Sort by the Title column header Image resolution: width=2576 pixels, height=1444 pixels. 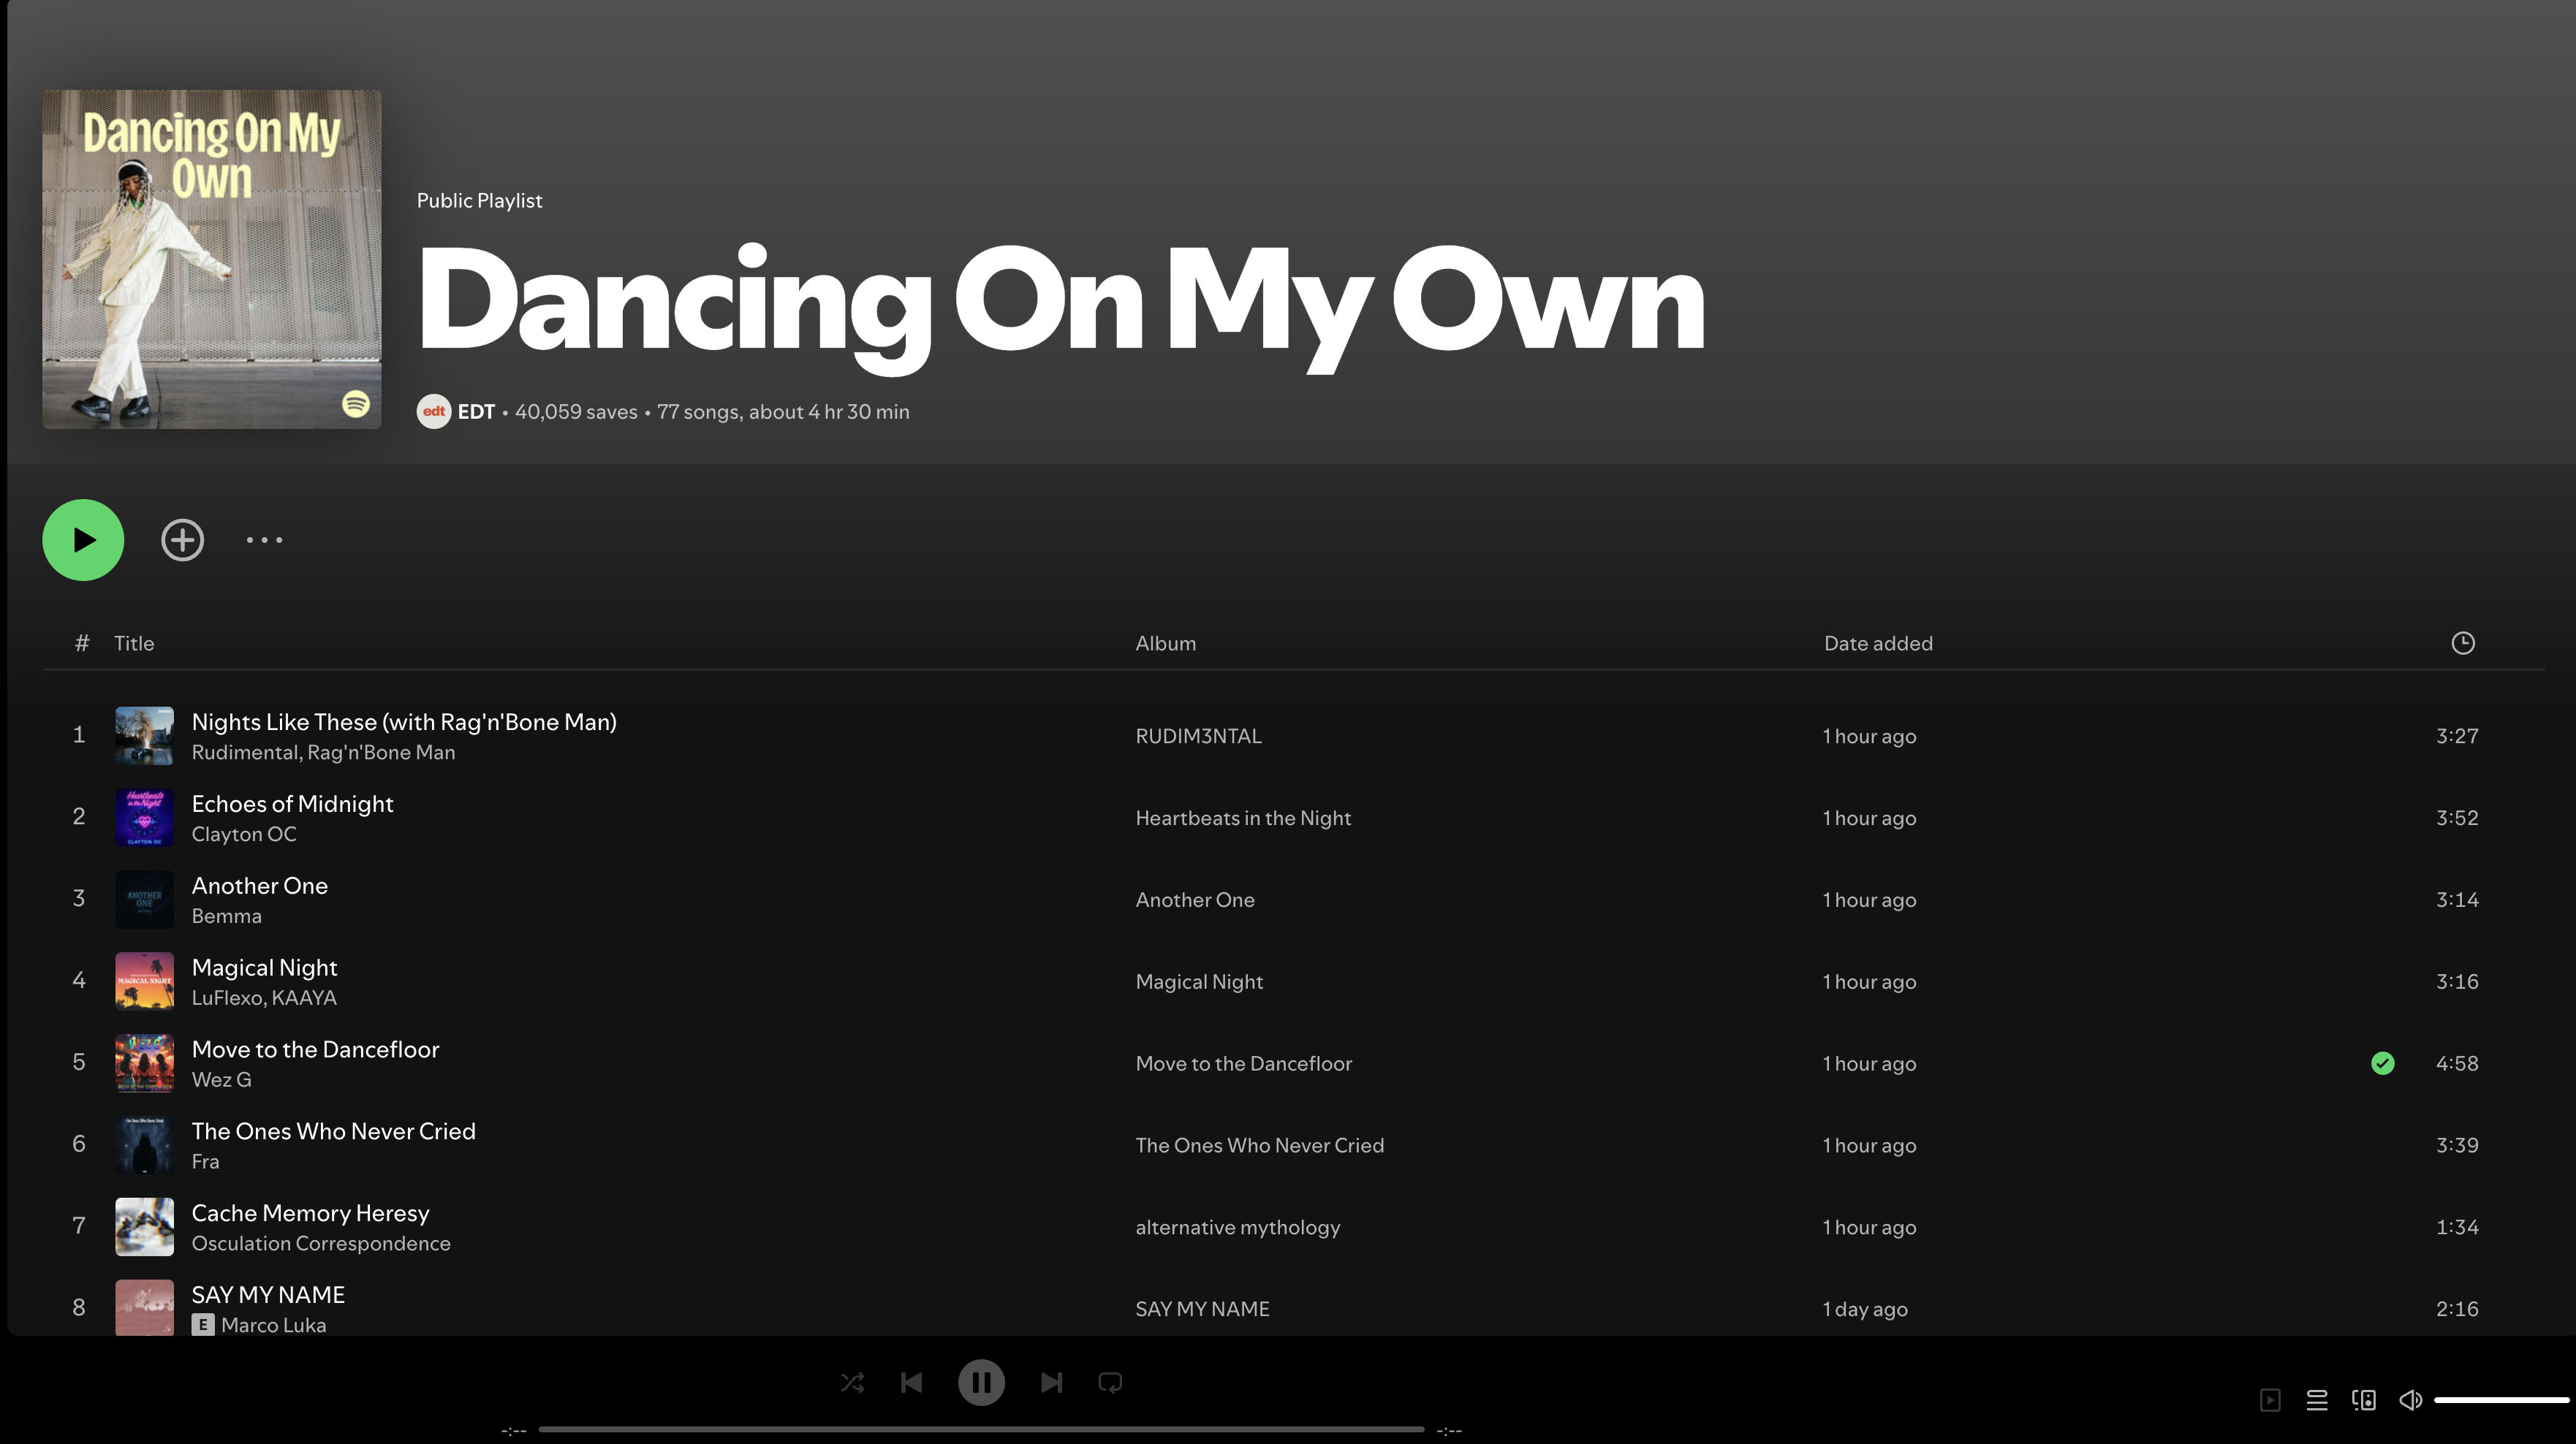pos(134,643)
